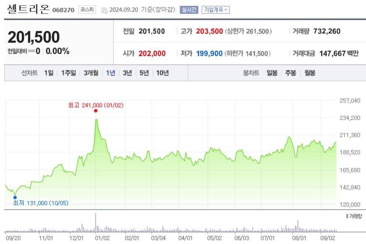This screenshot has width=366, height=244.
Task: Click the 실시간 real-time button
Action: click(x=189, y=10)
